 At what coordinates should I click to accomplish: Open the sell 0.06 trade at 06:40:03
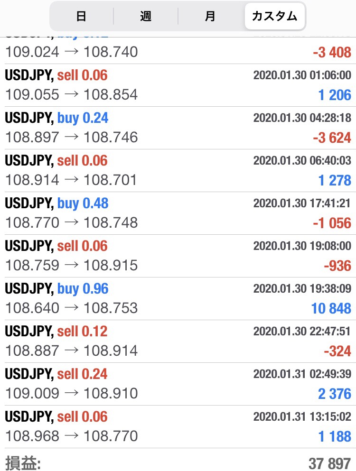[178, 171]
